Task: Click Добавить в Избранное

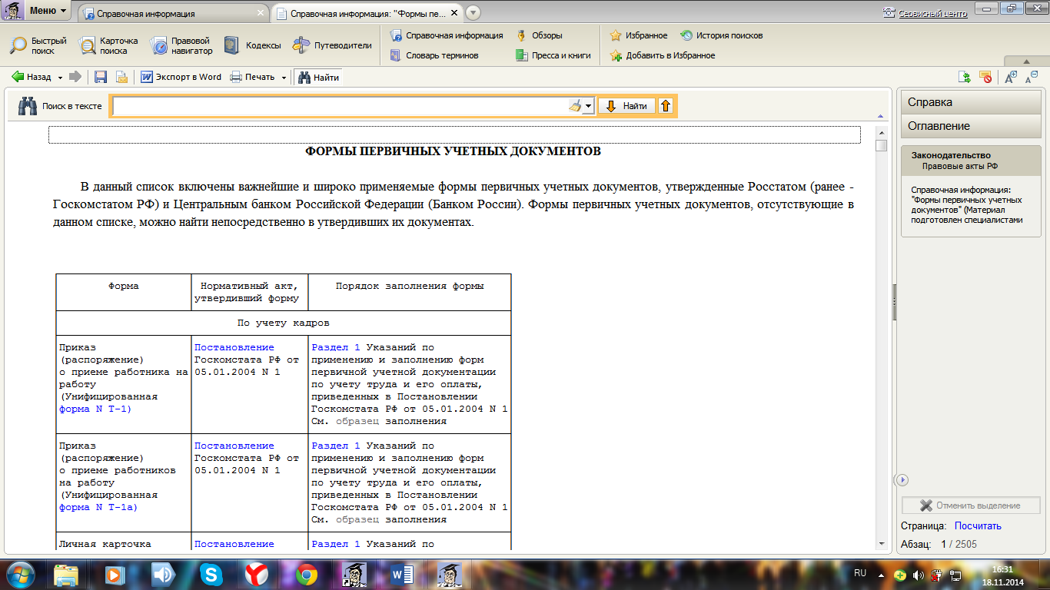Action: coord(662,55)
